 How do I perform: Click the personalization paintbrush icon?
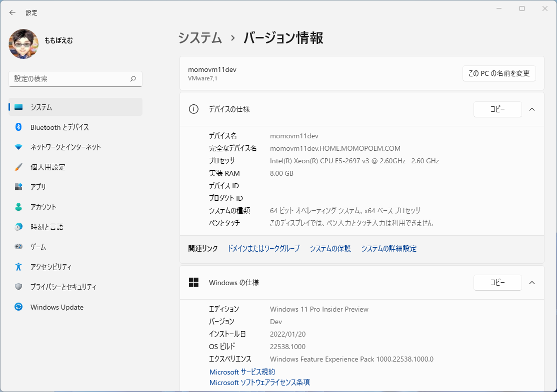(x=18, y=167)
